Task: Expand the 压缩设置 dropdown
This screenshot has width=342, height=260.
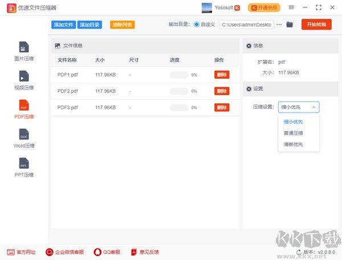Action: (x=299, y=107)
